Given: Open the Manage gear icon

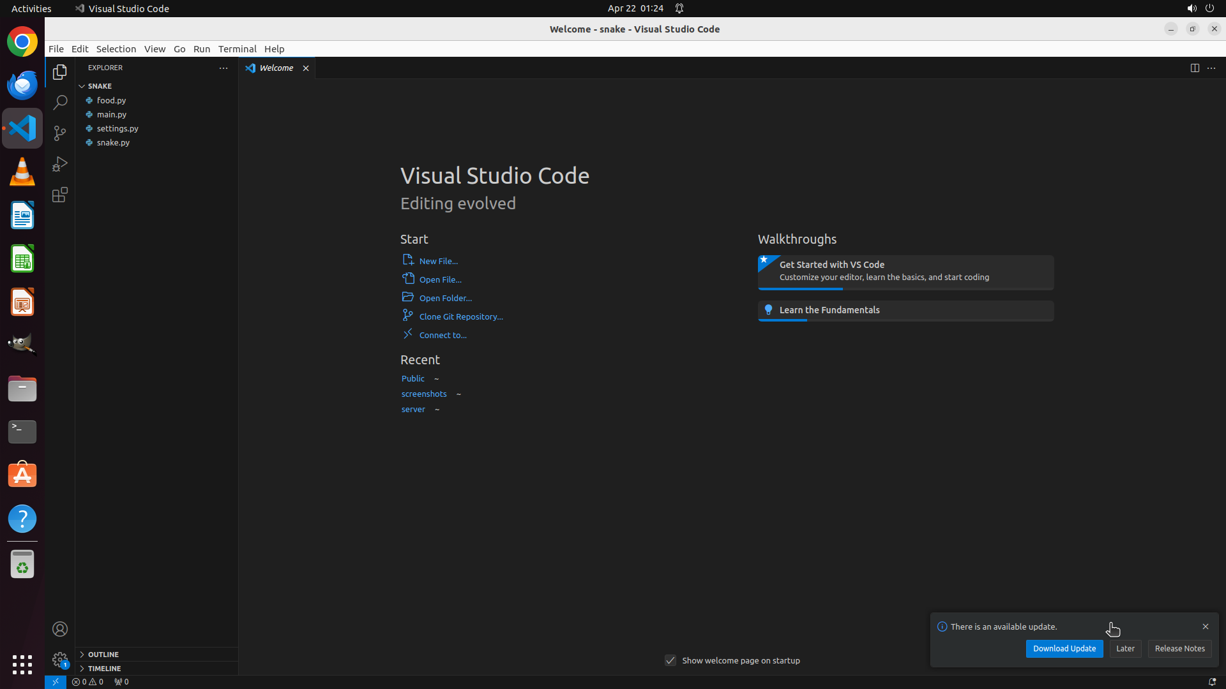Looking at the screenshot, I should (60, 660).
